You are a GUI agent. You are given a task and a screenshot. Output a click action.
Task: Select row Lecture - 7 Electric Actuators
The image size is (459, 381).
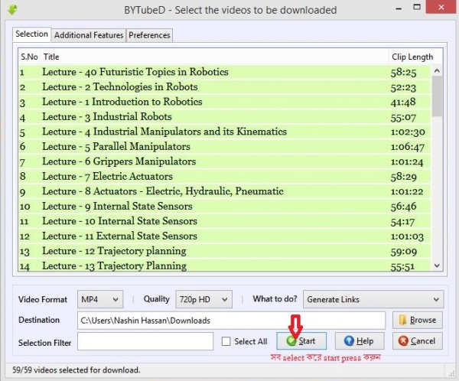(224, 177)
